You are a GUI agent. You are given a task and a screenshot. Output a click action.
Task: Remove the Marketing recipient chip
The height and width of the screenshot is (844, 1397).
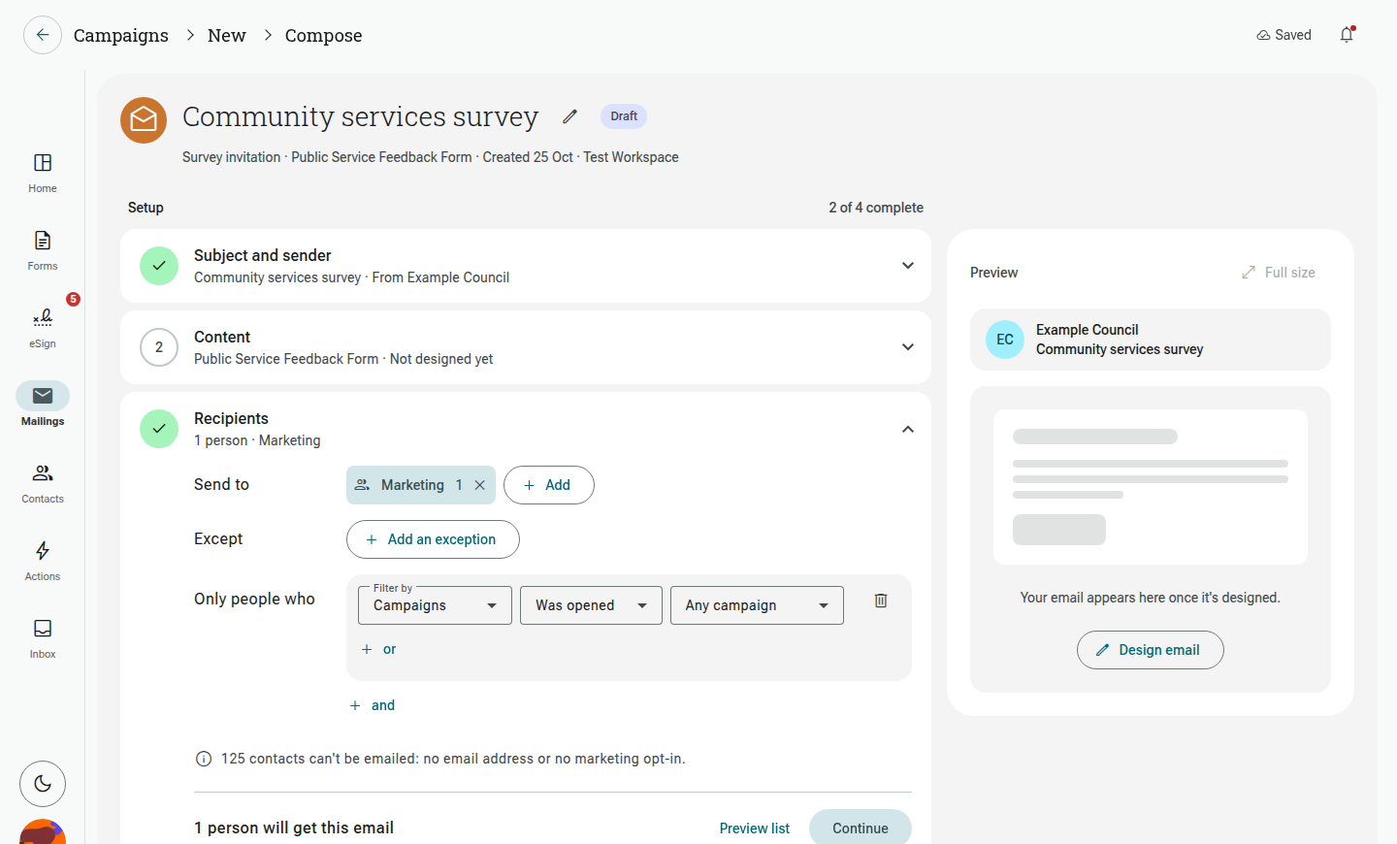coord(479,485)
